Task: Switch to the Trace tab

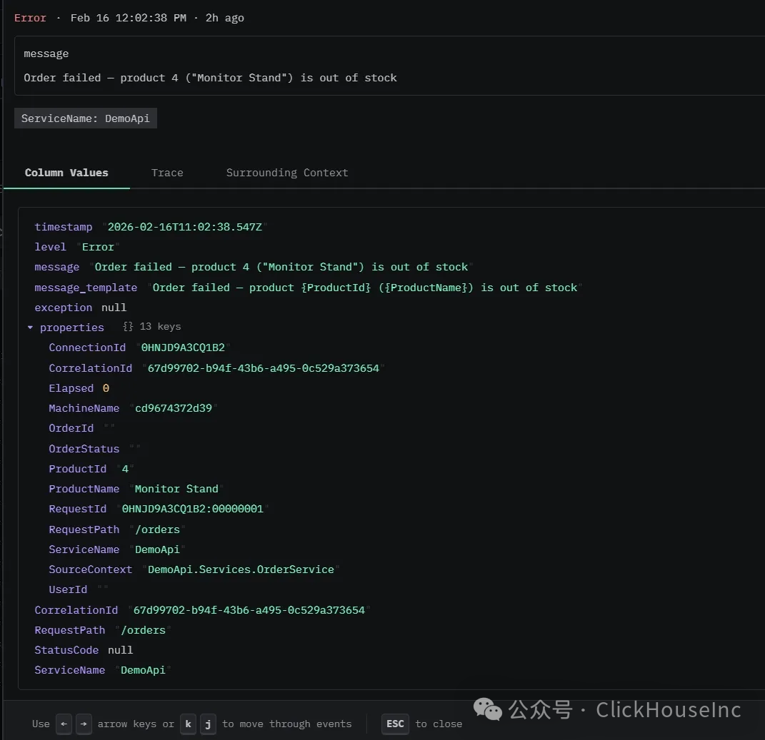Action: pyautogui.click(x=167, y=173)
